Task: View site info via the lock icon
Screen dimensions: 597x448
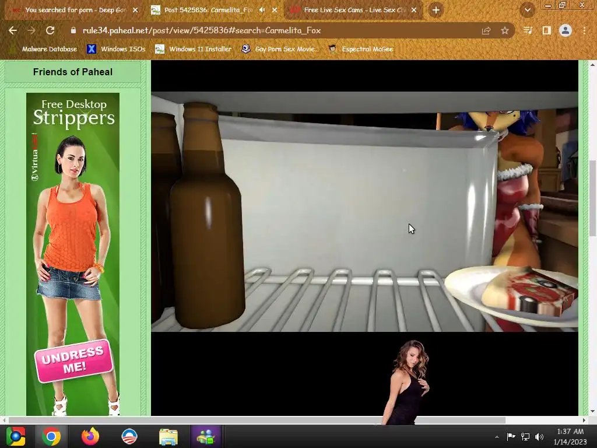Action: click(x=73, y=30)
